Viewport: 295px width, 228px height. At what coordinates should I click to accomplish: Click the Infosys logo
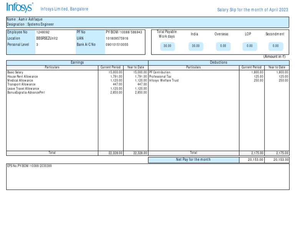[20, 8]
